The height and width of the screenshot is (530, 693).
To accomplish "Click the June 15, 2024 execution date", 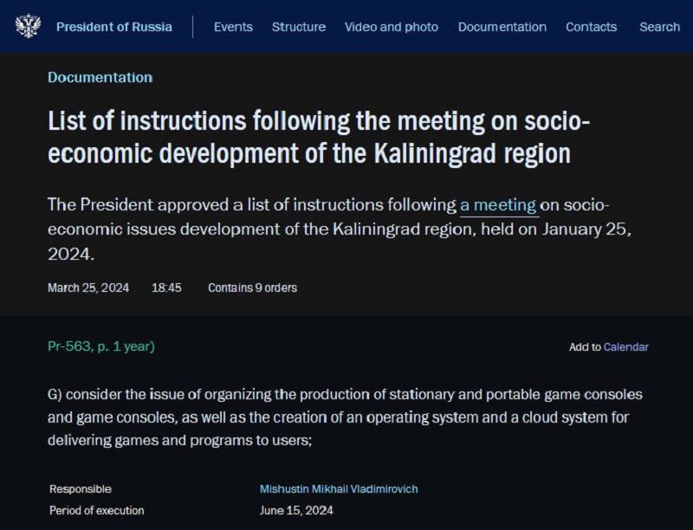I will coord(296,511).
